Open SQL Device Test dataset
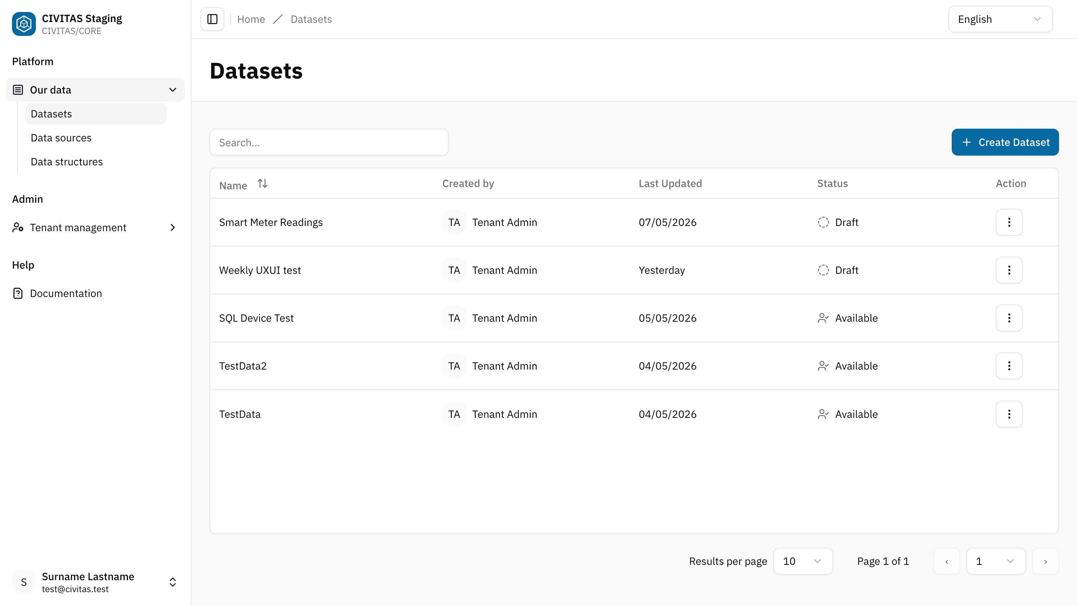 click(x=256, y=318)
